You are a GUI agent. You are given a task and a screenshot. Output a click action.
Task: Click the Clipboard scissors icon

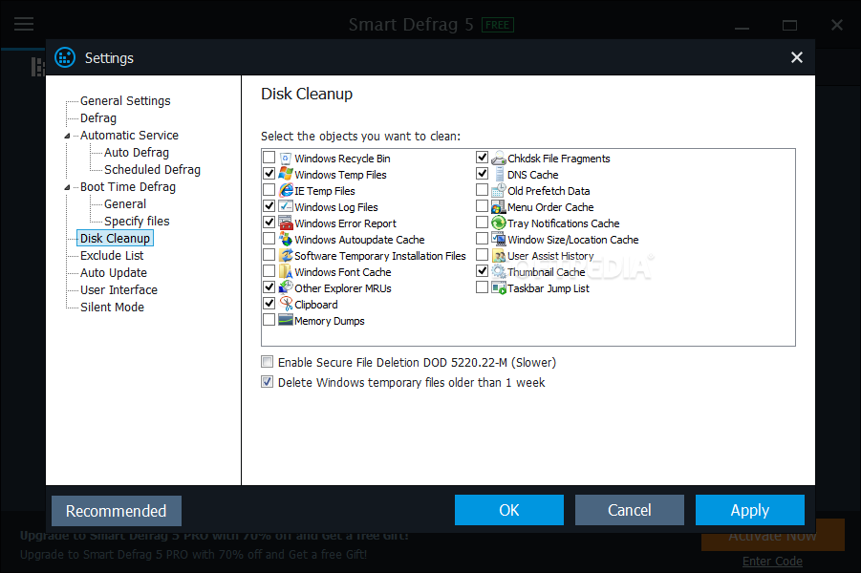coord(286,304)
